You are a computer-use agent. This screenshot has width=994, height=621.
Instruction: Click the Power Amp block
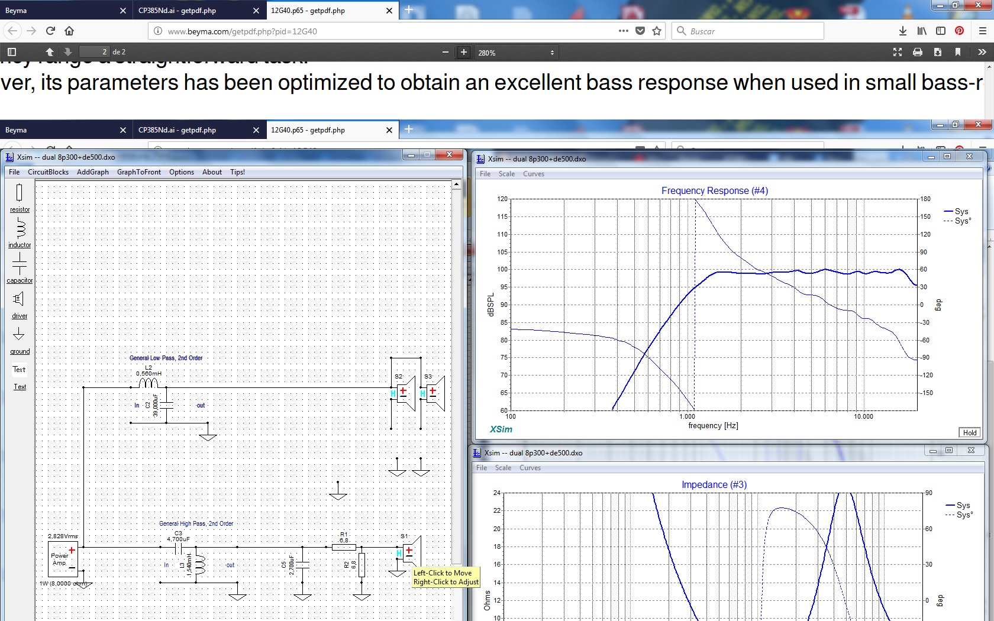pyautogui.click(x=63, y=559)
